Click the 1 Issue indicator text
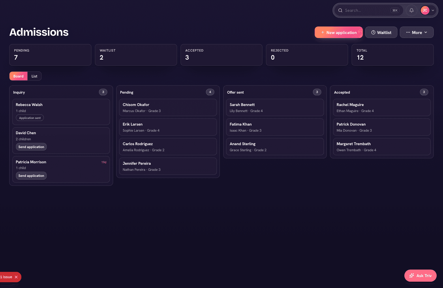This screenshot has width=443, height=288. pos(6,277)
